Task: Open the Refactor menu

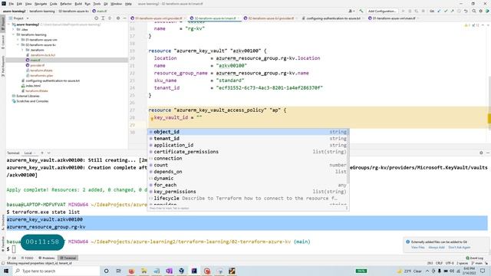Action: click(x=66, y=4)
